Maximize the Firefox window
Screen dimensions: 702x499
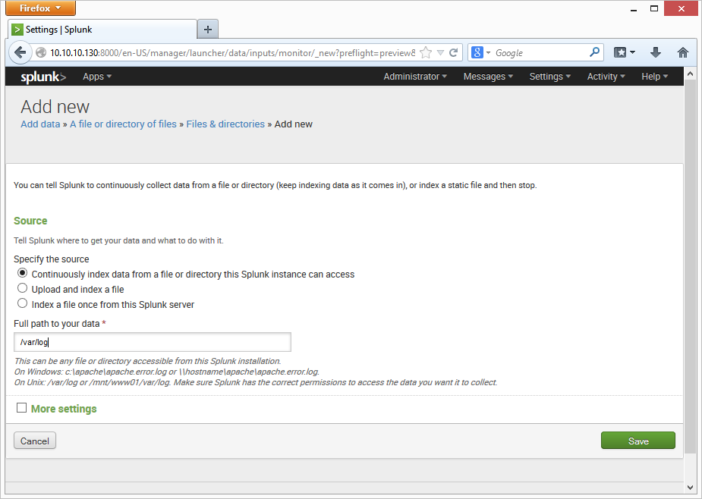click(x=654, y=8)
